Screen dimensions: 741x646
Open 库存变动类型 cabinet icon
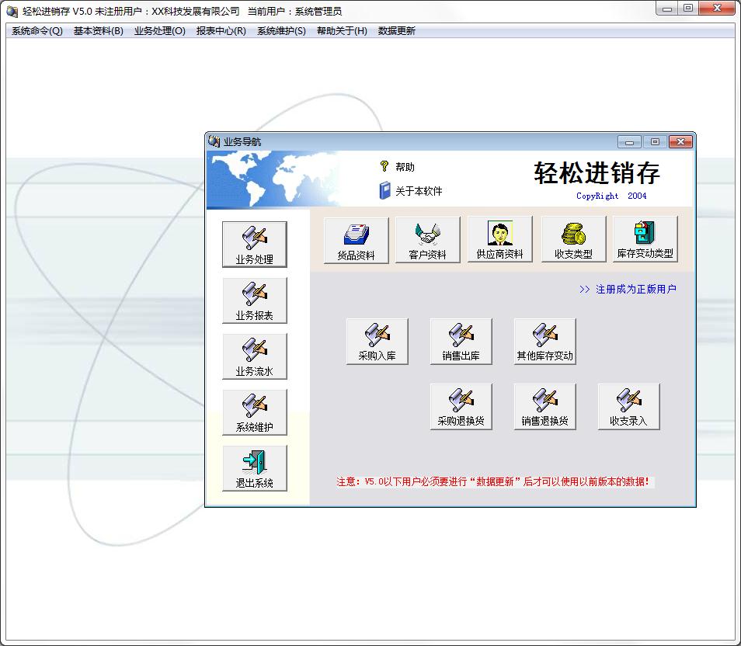pos(645,232)
